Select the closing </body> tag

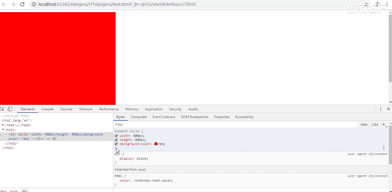click(12, 143)
